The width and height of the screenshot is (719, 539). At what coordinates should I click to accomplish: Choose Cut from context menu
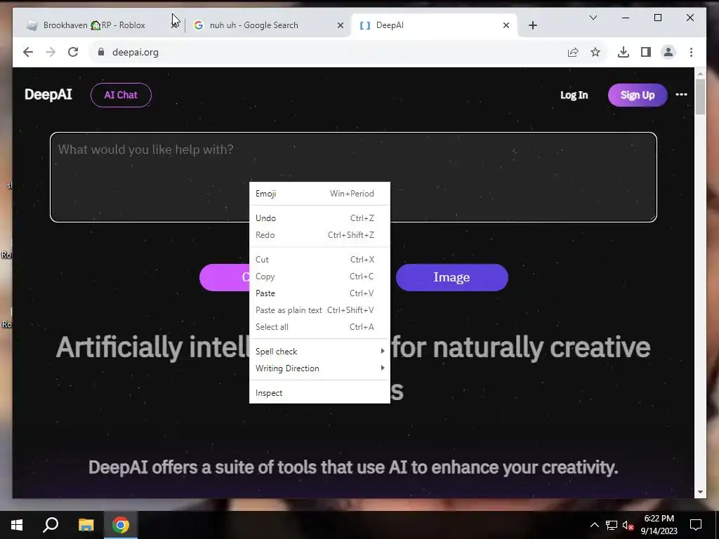[319, 260]
